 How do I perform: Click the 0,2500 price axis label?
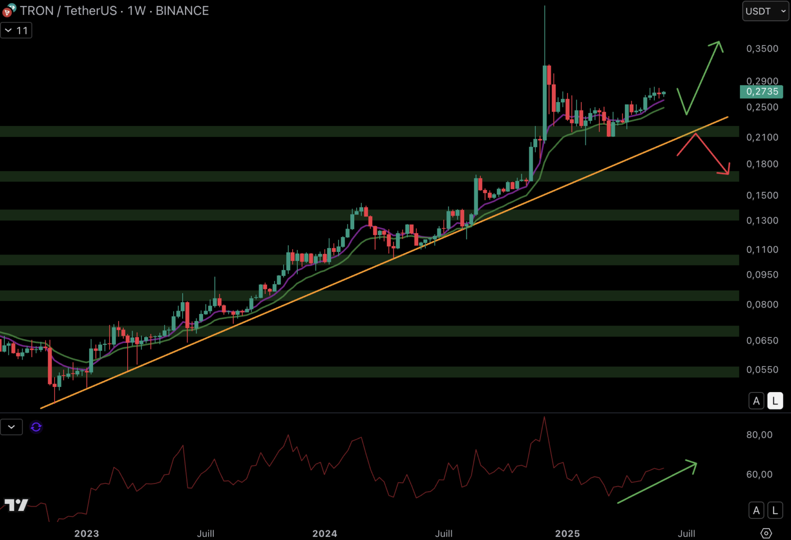762,107
